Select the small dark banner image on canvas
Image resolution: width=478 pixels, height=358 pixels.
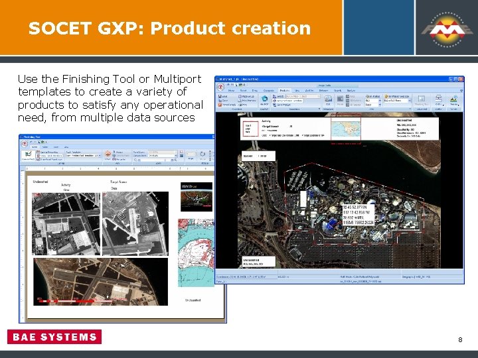click(x=197, y=197)
